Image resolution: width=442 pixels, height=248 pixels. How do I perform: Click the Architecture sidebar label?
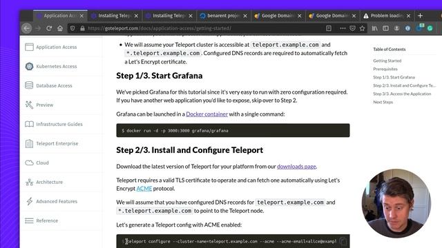click(49, 182)
